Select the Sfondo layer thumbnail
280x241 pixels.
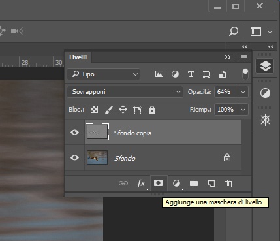[97, 157]
